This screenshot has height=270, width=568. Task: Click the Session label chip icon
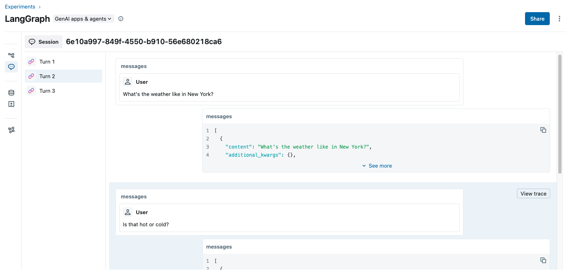(x=32, y=42)
